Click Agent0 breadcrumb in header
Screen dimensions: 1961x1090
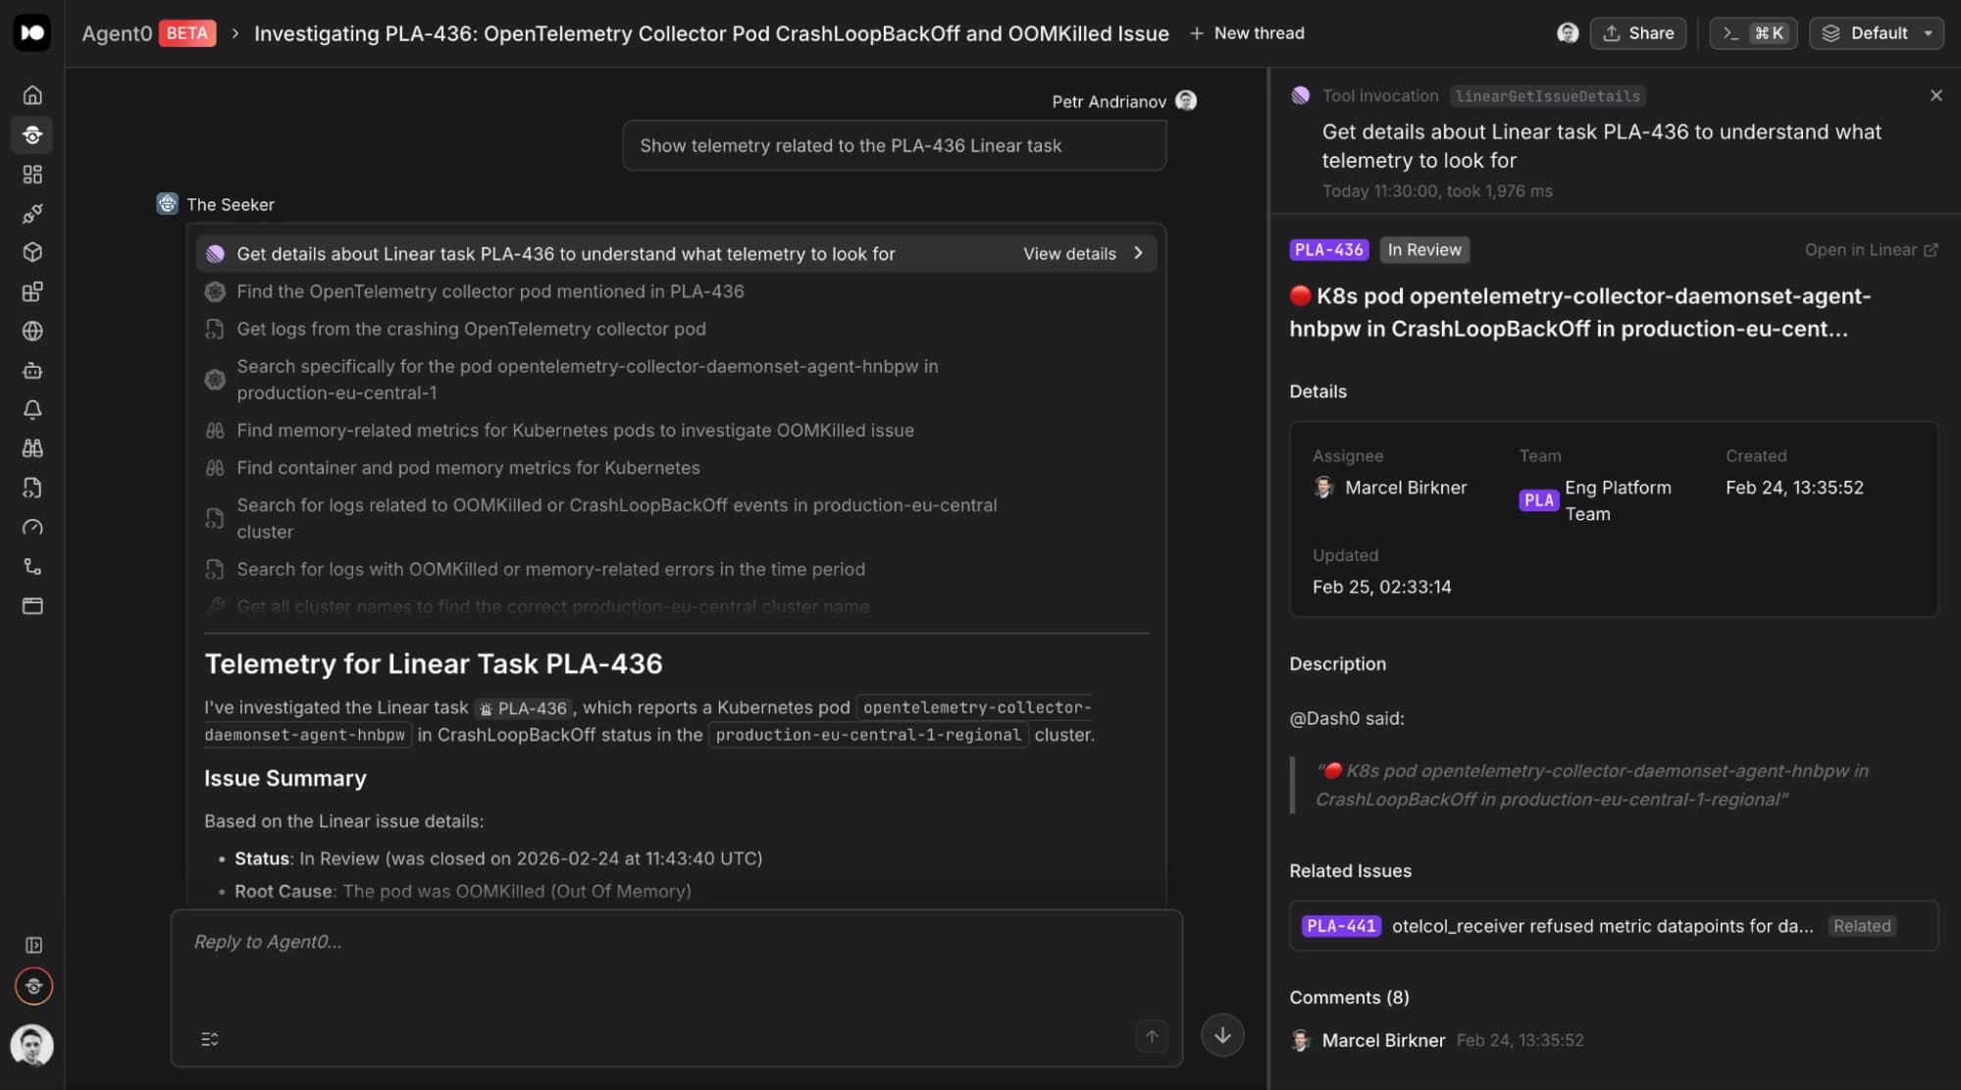point(117,33)
